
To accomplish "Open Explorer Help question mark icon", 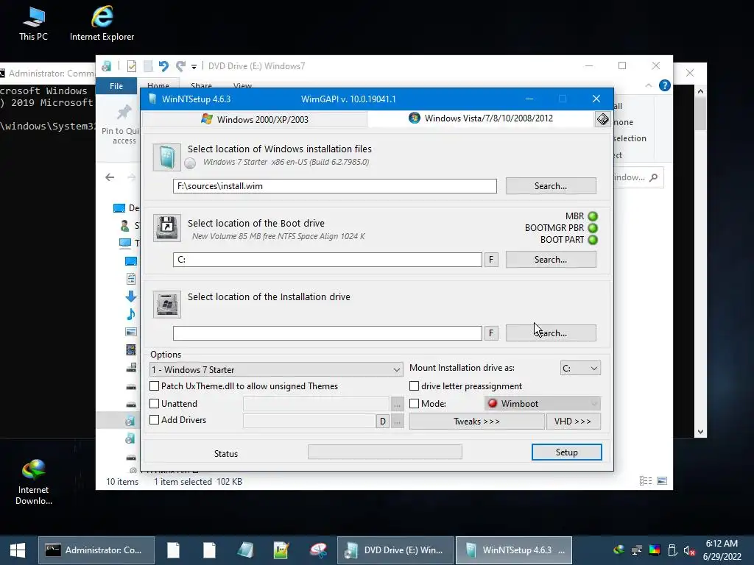I will (x=665, y=85).
